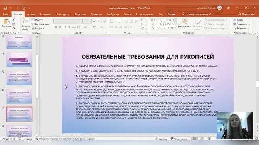Toggle Заметки (Notes) pane in status bar

pyautogui.click(x=161, y=139)
